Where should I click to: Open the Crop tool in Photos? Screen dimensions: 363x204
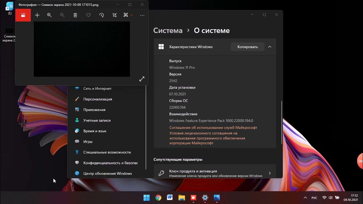click(x=115, y=15)
